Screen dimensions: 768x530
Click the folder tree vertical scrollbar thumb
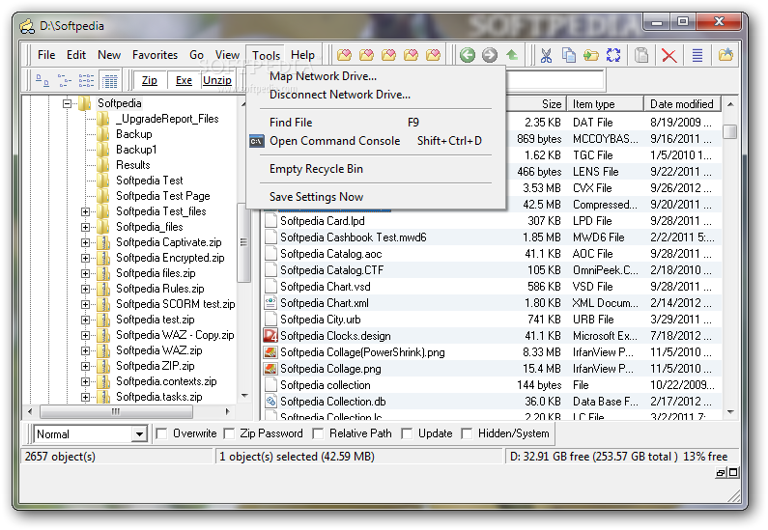click(243, 242)
